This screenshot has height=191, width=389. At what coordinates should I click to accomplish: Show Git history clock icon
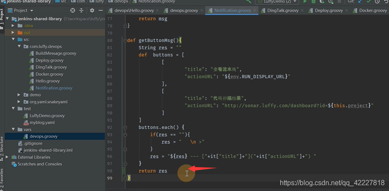coord(377,1)
